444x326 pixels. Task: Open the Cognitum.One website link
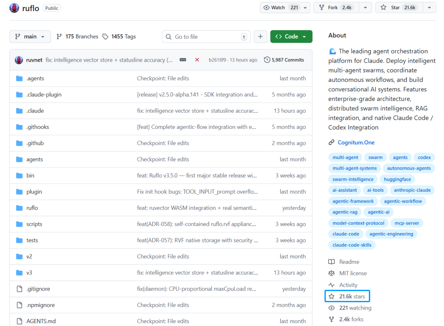click(356, 142)
